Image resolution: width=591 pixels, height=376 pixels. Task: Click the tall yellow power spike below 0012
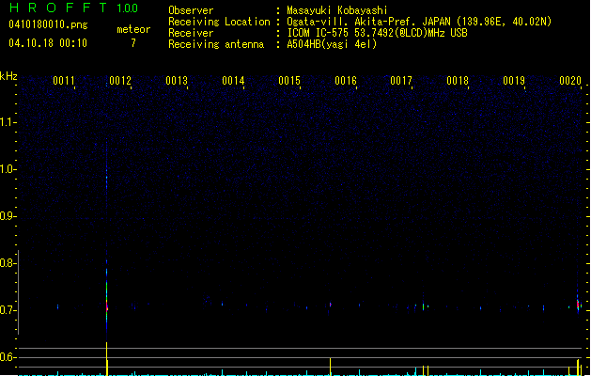[107, 358]
